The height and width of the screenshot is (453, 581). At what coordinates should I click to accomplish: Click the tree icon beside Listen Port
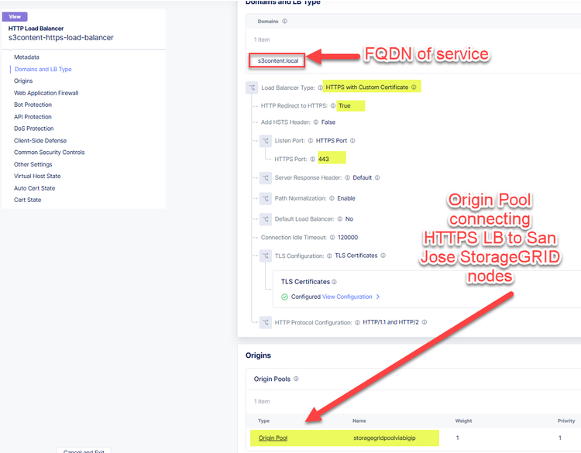click(x=266, y=141)
